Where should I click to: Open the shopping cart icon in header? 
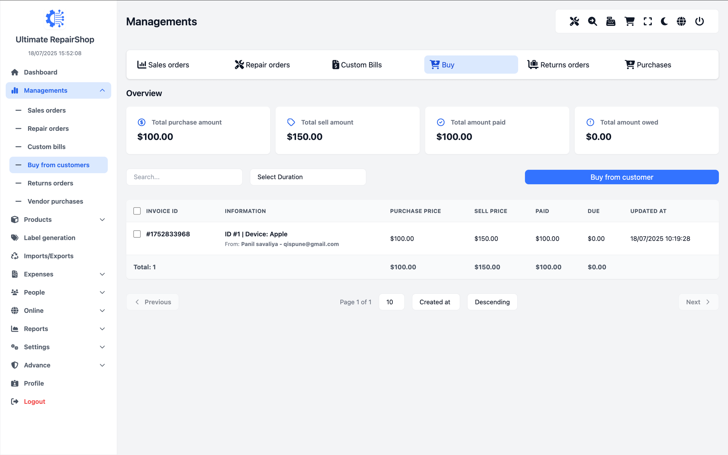(629, 21)
